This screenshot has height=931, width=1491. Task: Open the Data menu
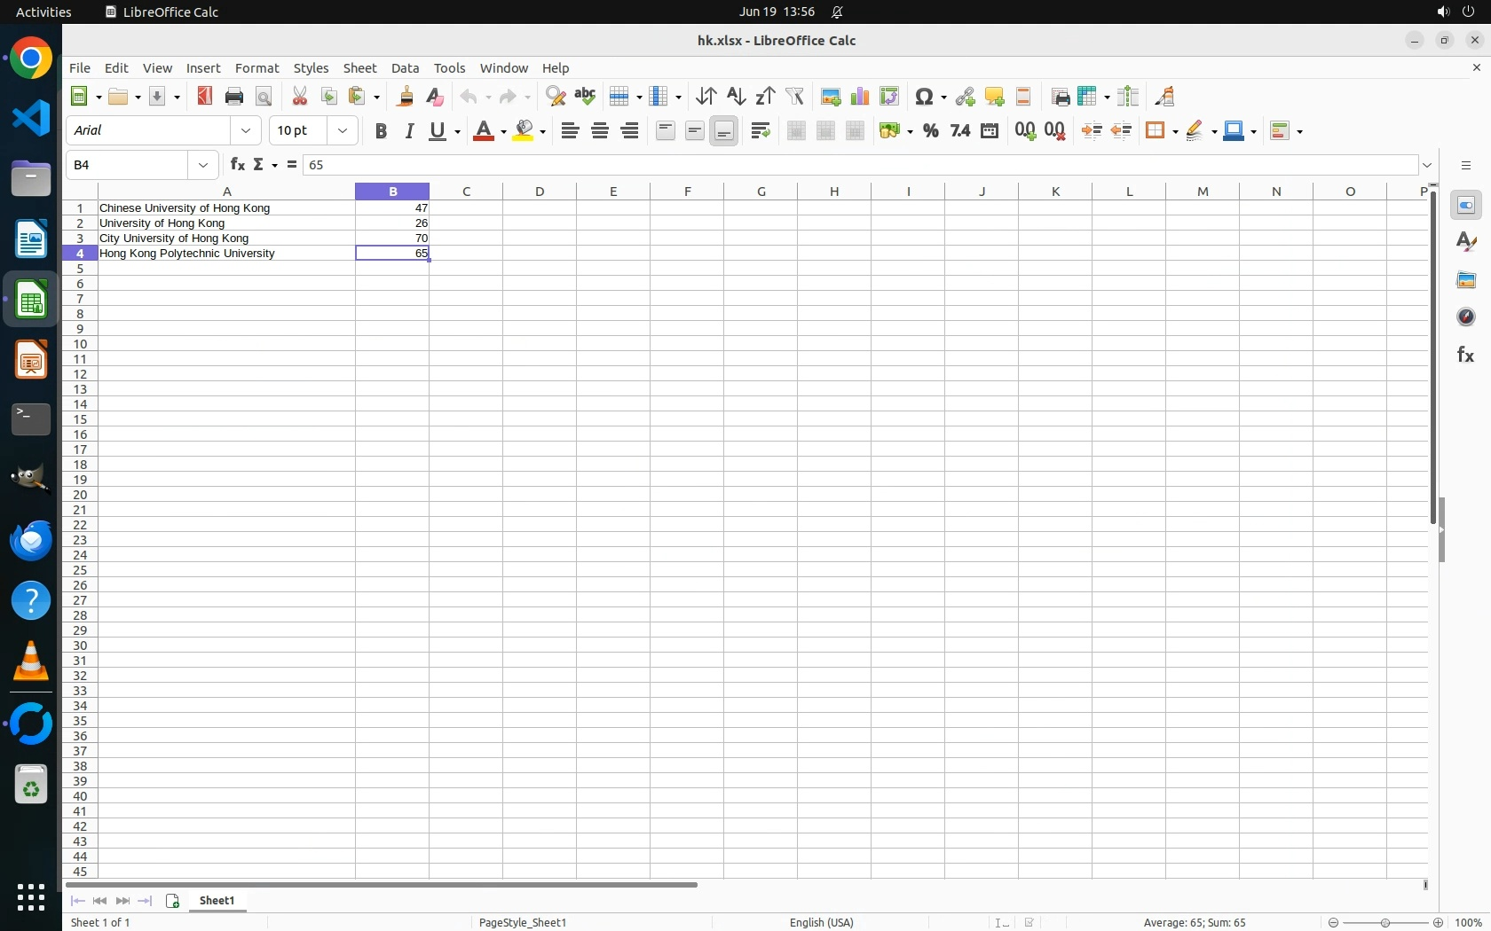405,68
